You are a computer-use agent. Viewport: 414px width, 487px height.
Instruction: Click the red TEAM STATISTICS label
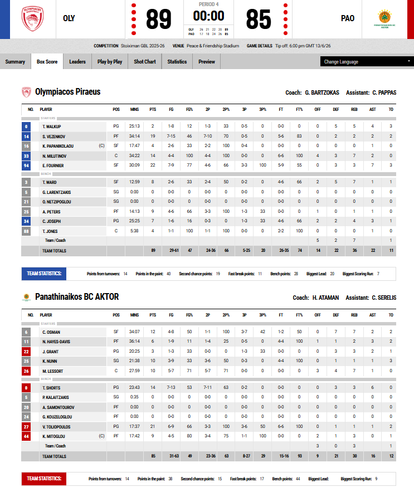tap(44, 479)
